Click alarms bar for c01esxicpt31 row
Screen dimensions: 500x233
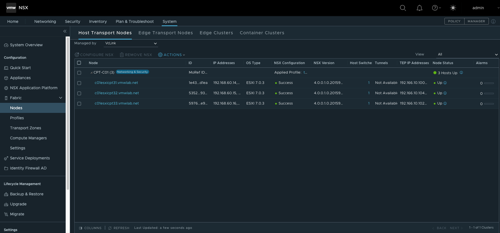tap(489, 83)
